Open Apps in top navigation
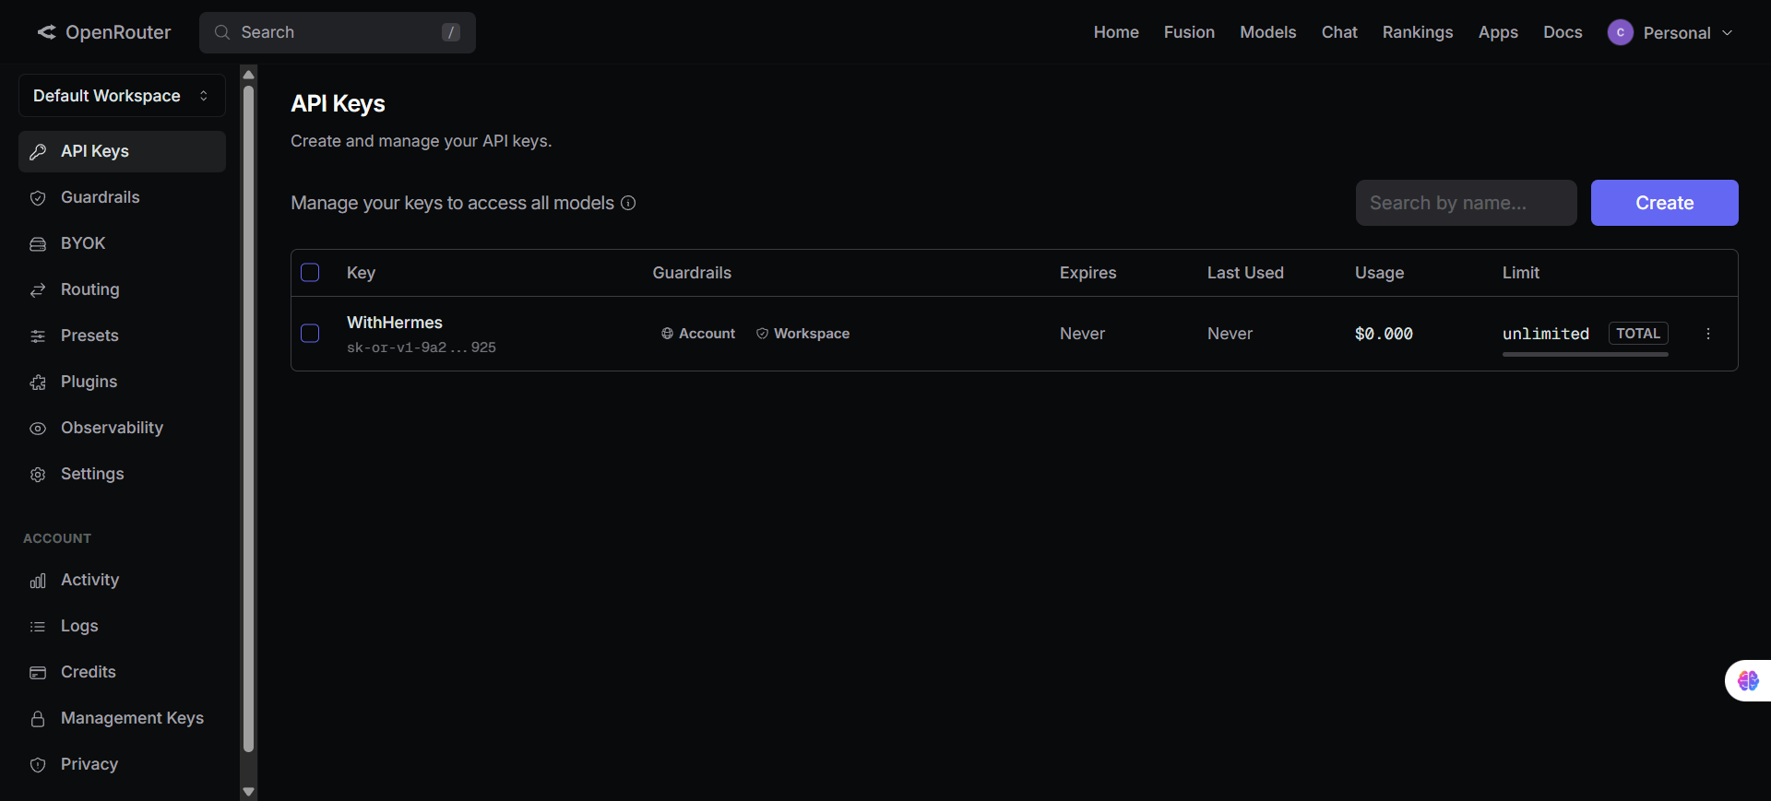 [x=1498, y=32]
